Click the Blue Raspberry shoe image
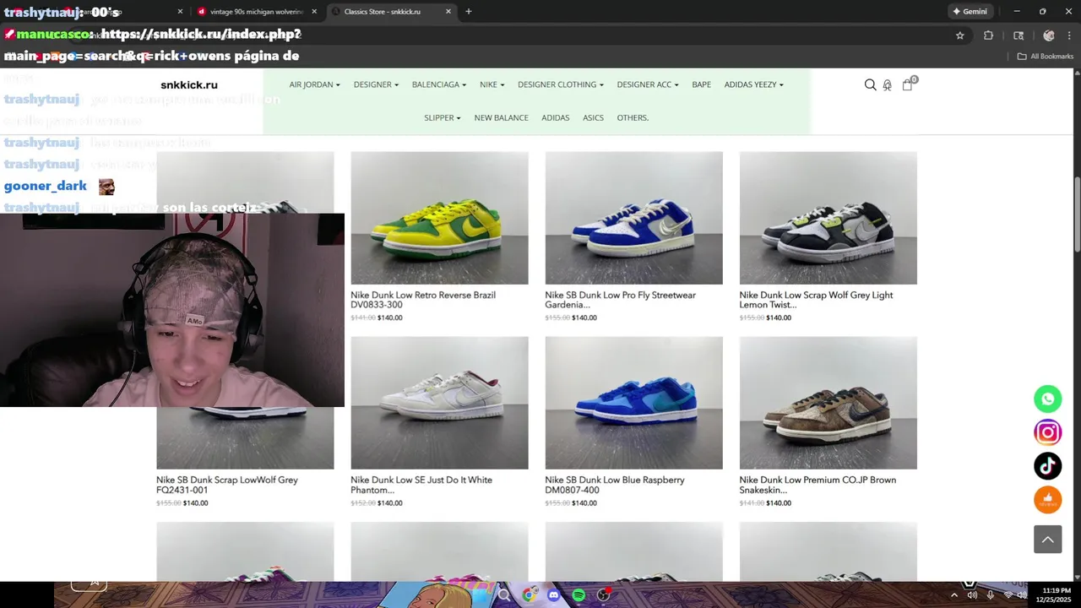Image resolution: width=1081 pixels, height=608 pixels. coord(633,403)
